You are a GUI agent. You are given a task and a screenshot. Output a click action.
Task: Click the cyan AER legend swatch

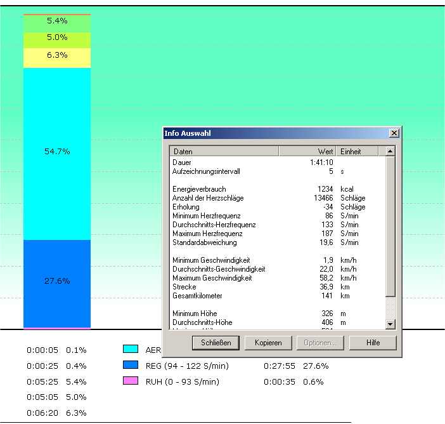130,350
